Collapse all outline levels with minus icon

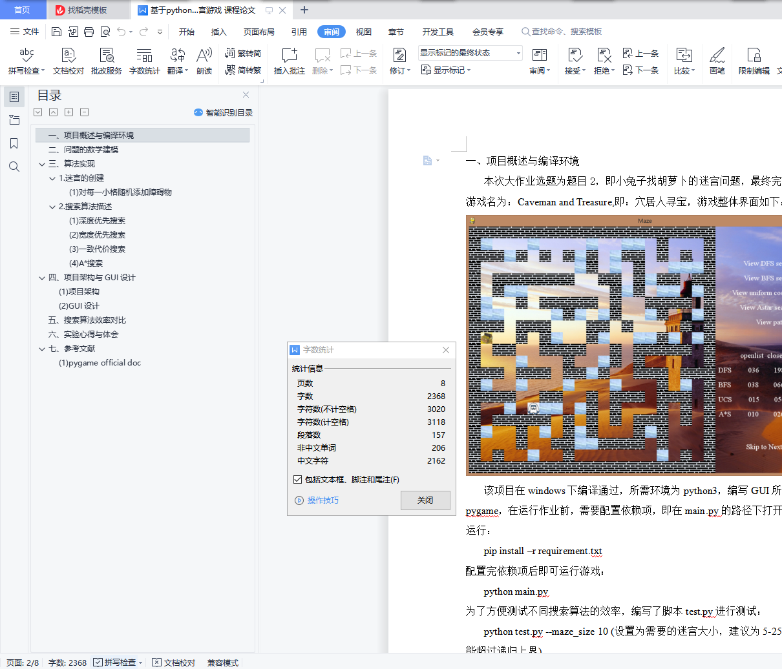click(84, 112)
